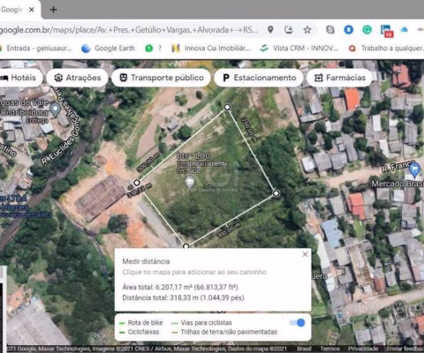
Task: Open the green question mark bookmark
Action: [154, 49]
